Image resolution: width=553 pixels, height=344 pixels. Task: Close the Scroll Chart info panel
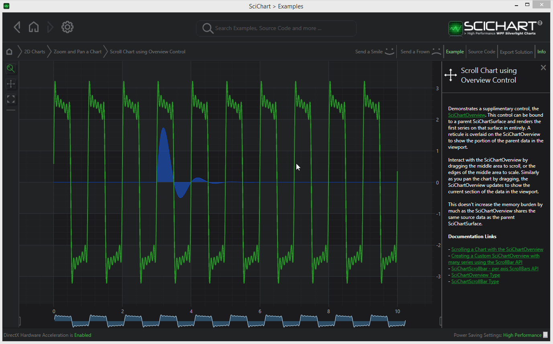click(543, 67)
